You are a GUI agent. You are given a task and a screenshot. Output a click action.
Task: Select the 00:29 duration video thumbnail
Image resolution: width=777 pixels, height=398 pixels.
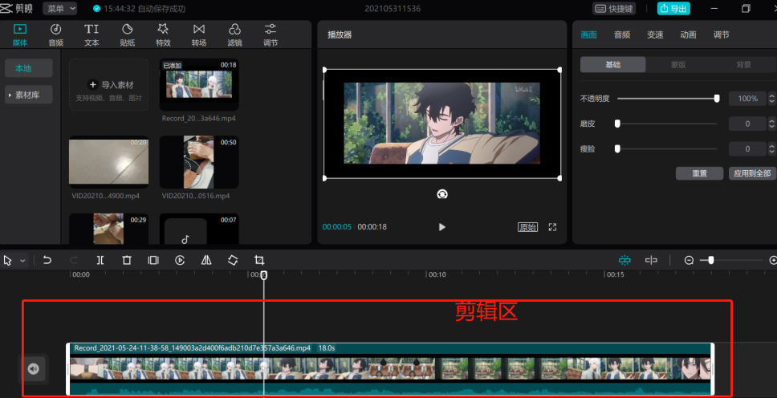108,229
